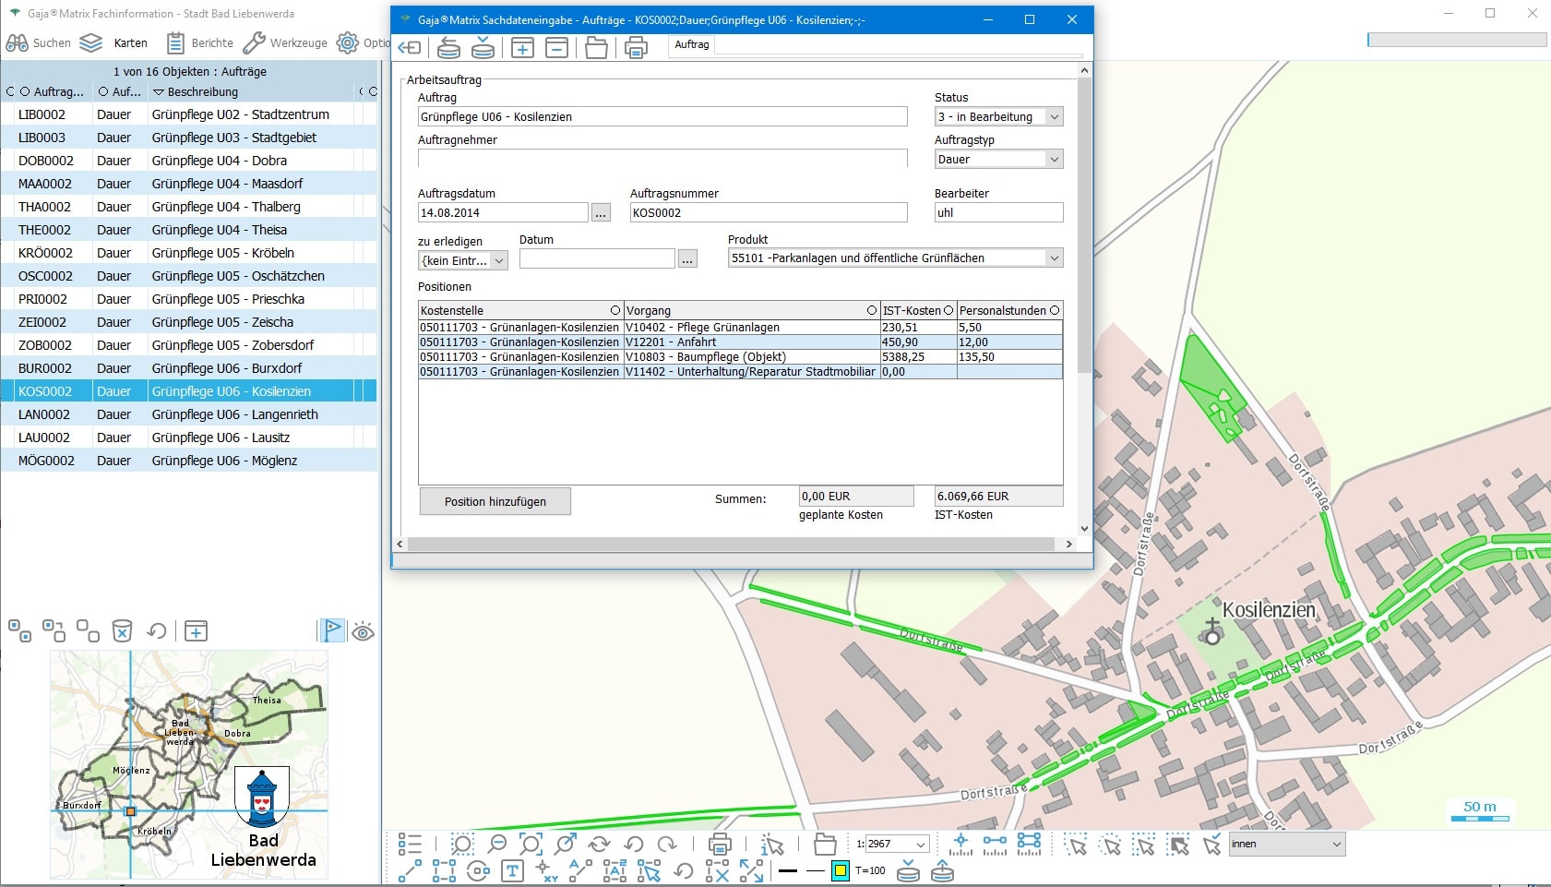This screenshot has height=887, width=1551.
Task: Toggle the eye visibility icon above overview map
Action: pyautogui.click(x=363, y=631)
